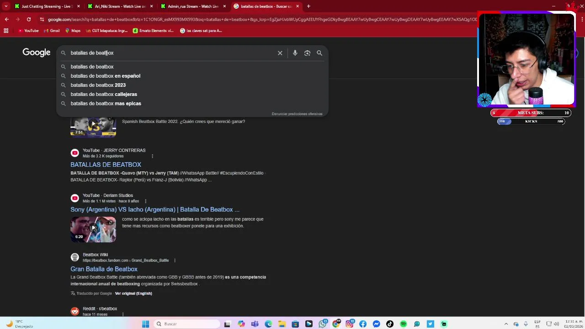Open Facebook from taskbar
This screenshot has height=329, width=585.
[363, 324]
